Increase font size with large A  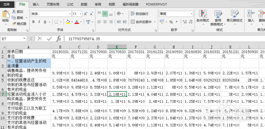point(86,14)
